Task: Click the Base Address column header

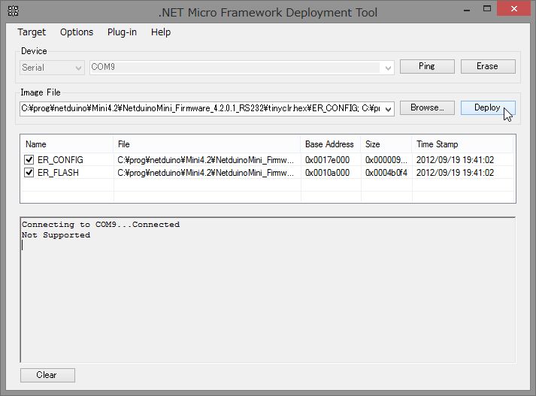Action: tap(330, 144)
